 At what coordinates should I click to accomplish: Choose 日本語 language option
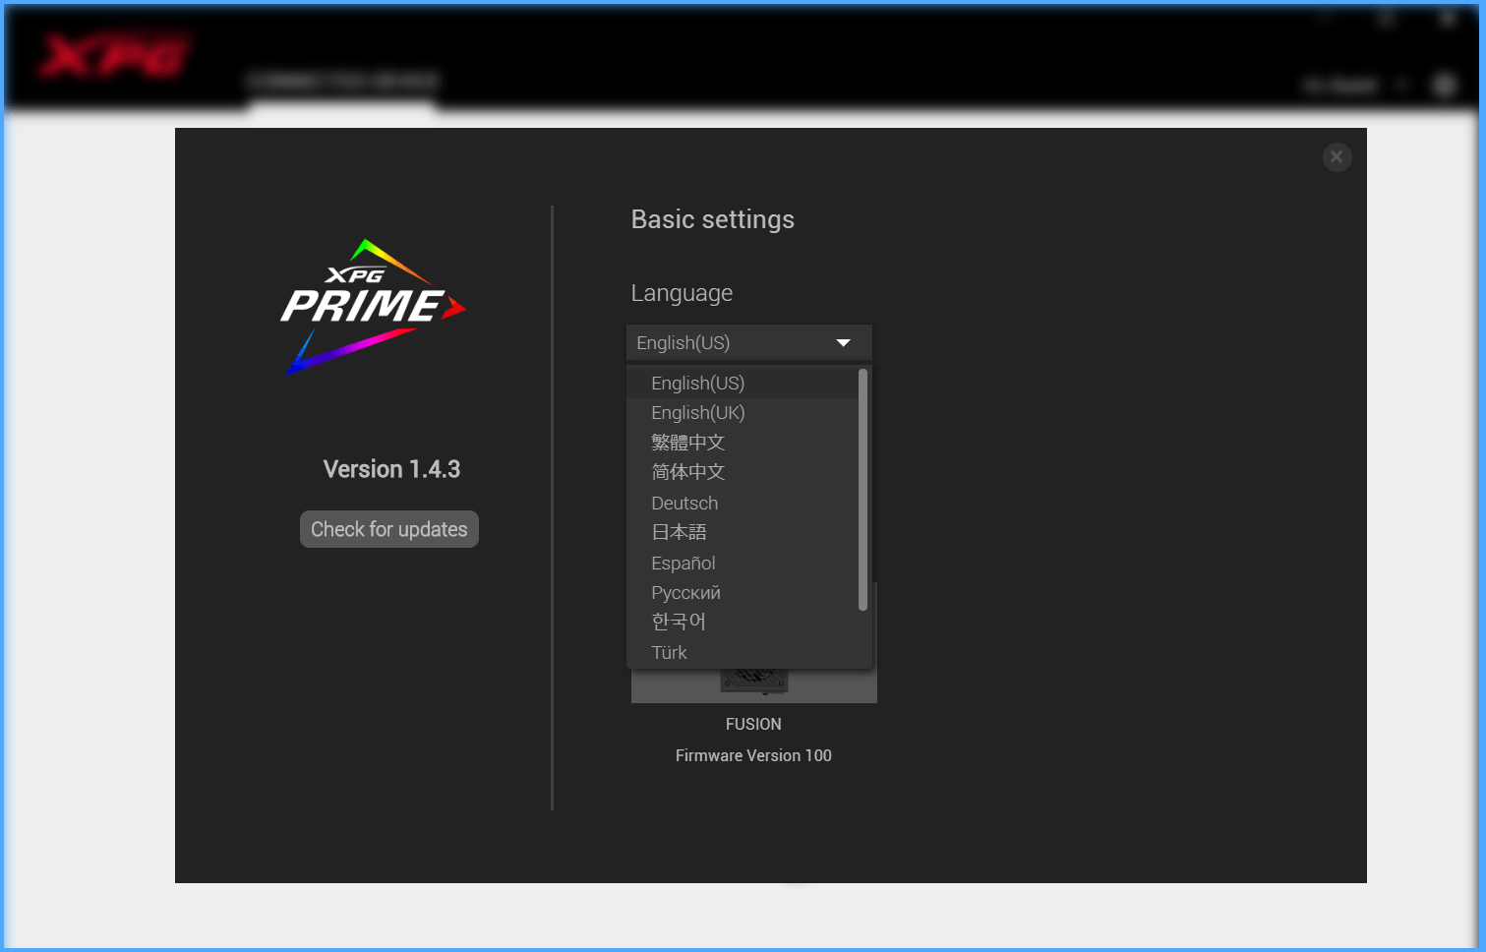coord(743,532)
